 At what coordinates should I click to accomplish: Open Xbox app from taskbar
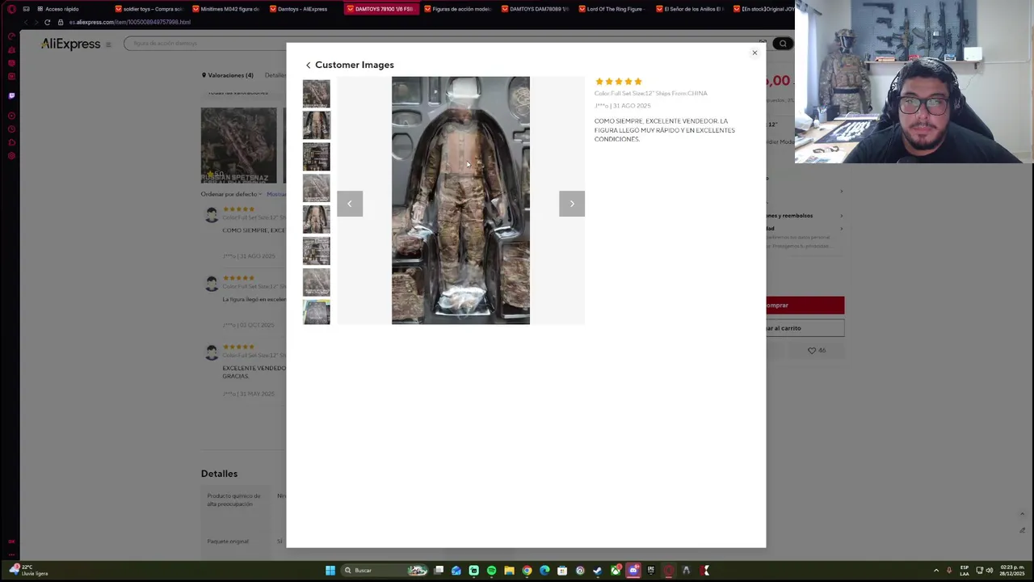click(616, 571)
